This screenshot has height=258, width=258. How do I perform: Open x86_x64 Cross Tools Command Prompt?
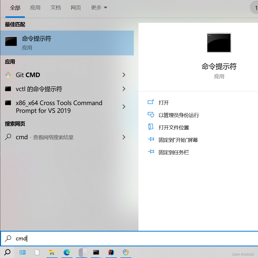point(67,107)
